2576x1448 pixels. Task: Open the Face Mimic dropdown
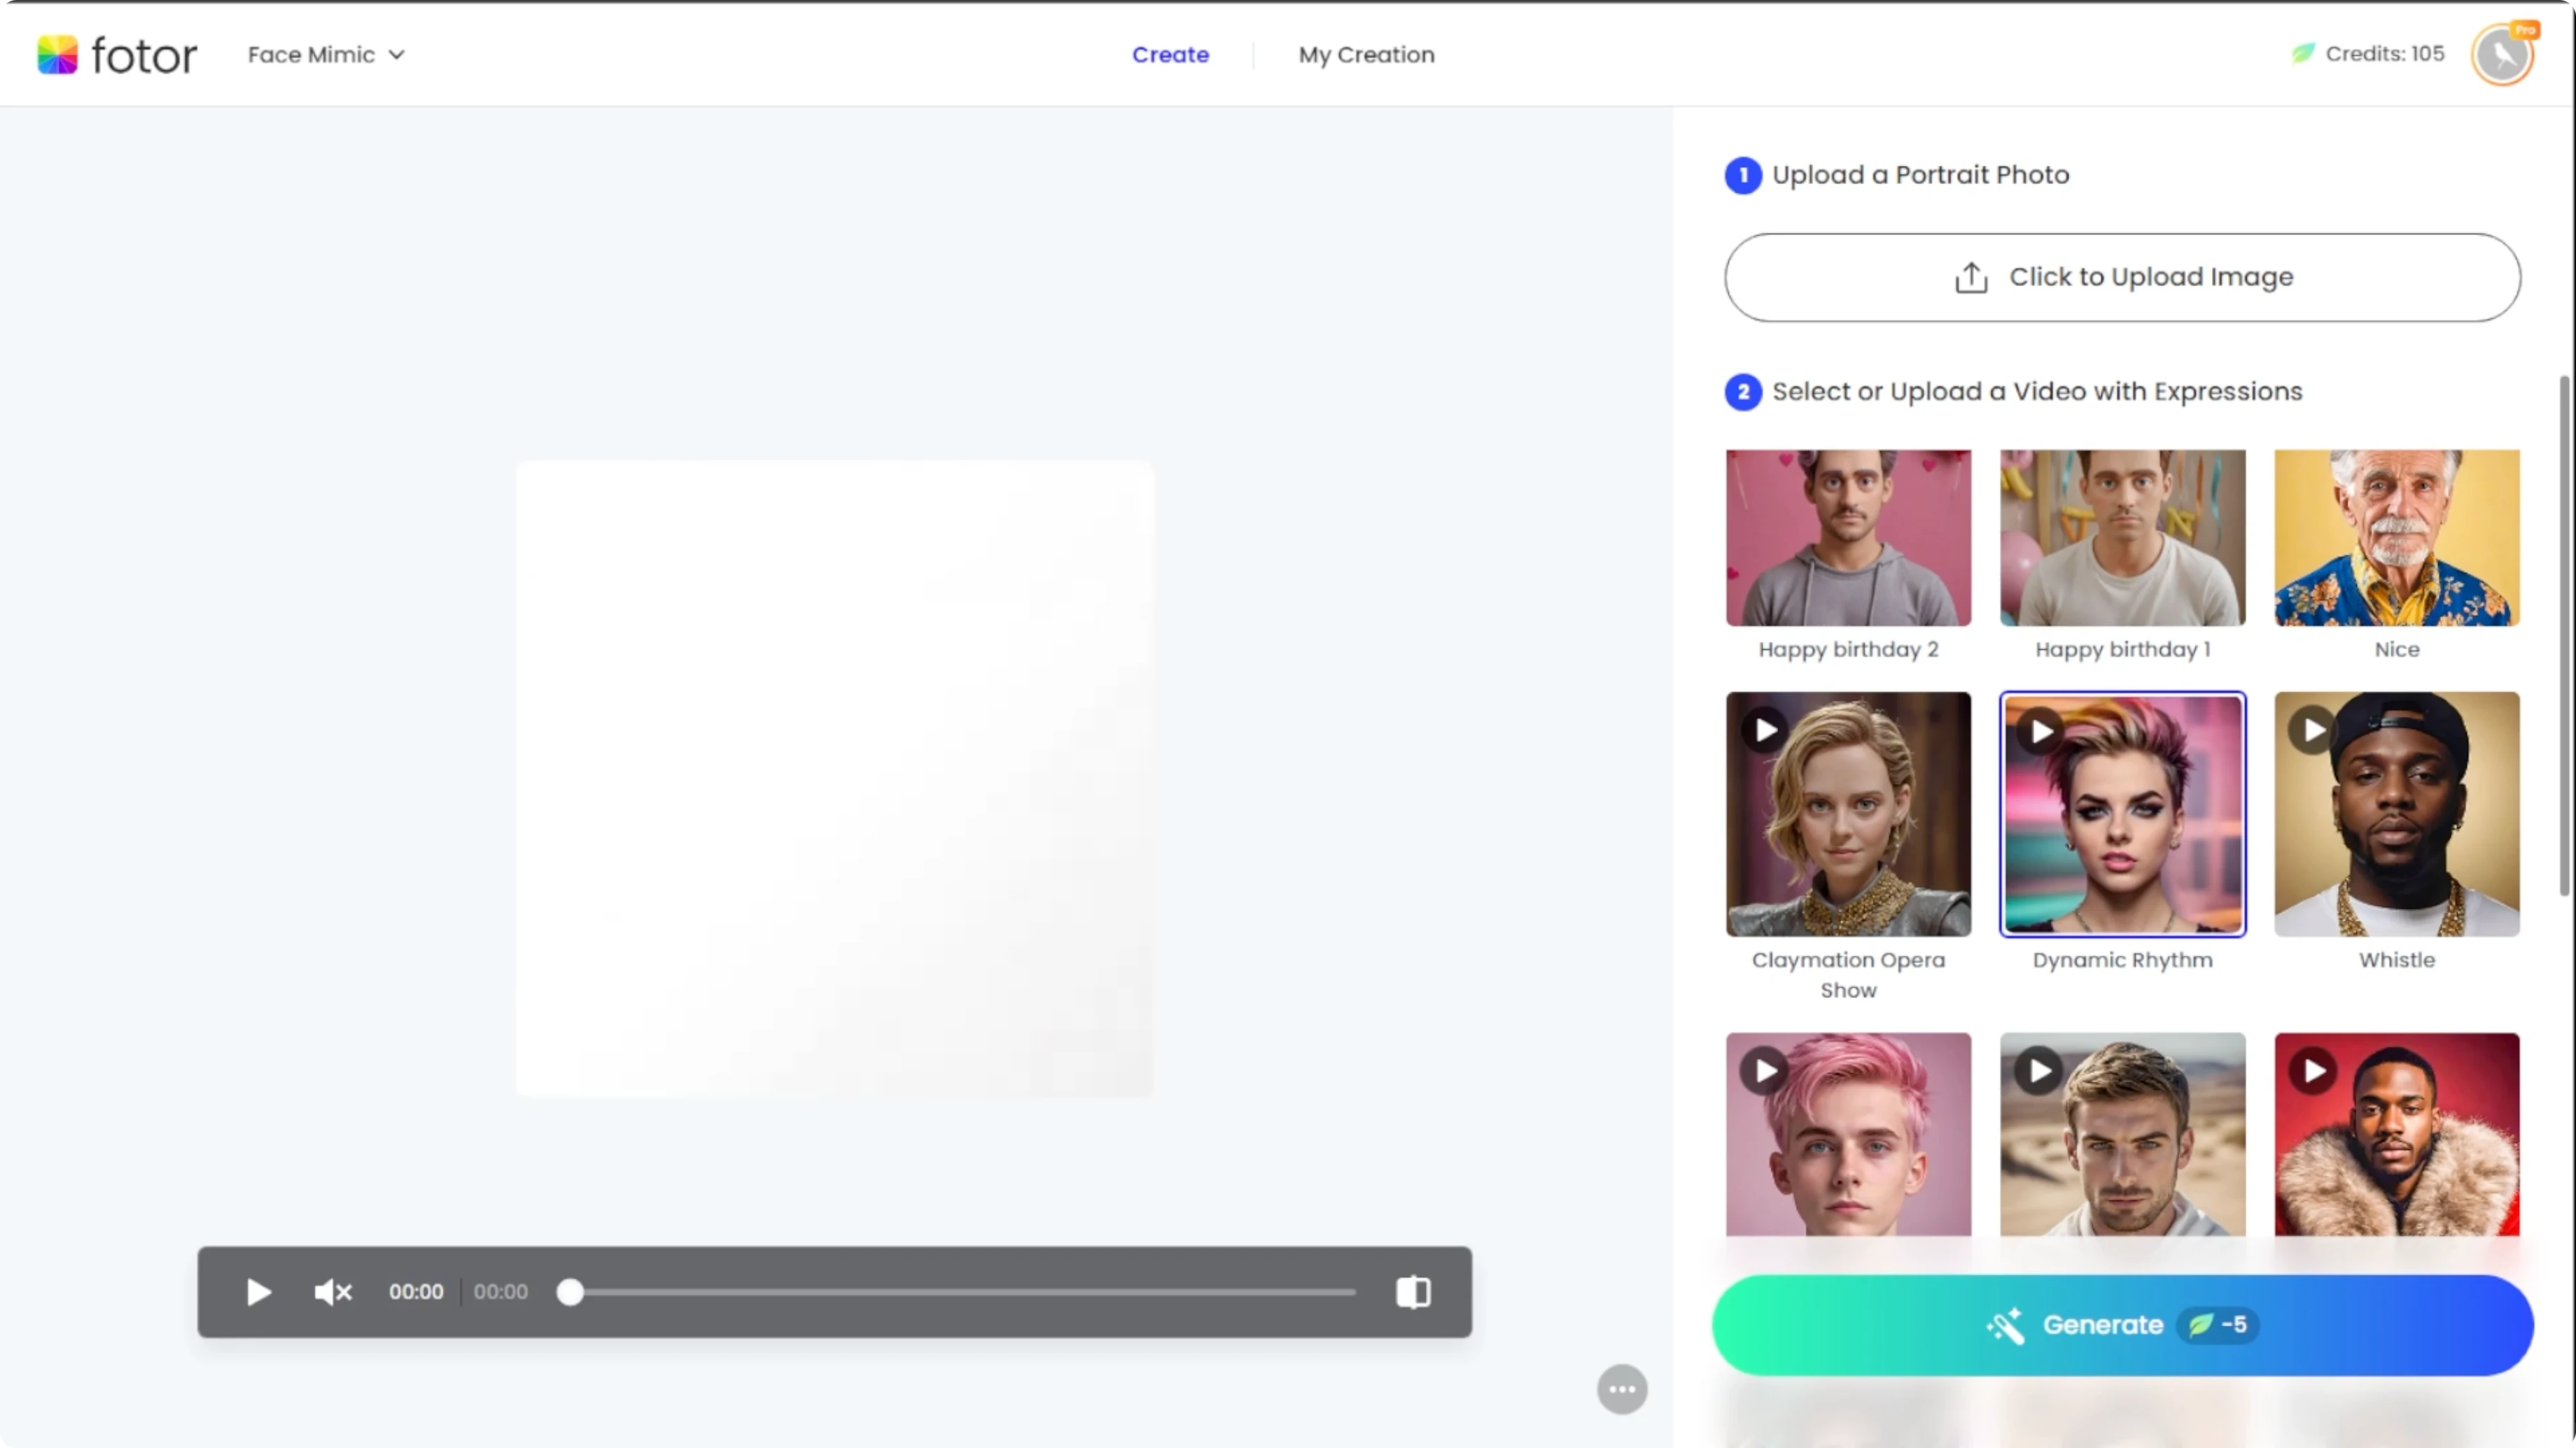tap(326, 55)
